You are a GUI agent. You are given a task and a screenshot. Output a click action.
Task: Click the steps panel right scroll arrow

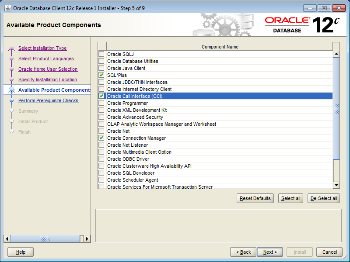click(x=87, y=239)
